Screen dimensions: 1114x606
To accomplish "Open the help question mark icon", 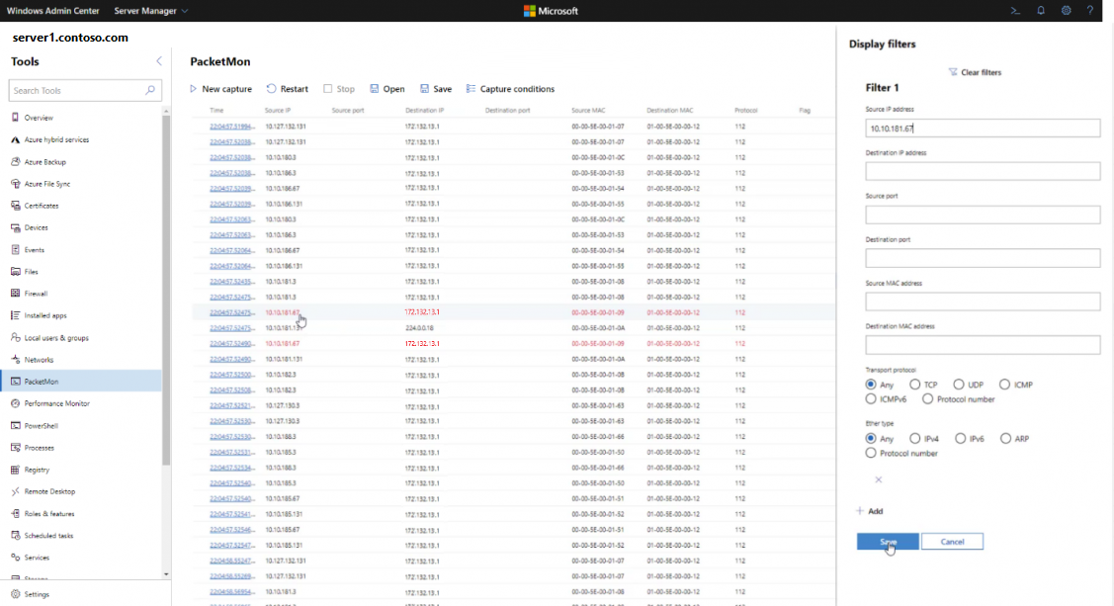I will click(x=1090, y=11).
